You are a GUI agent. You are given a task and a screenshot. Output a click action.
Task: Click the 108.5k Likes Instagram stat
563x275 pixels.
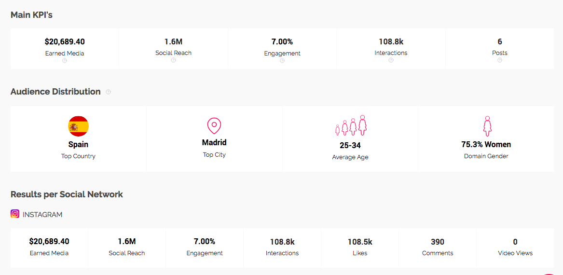[360, 242]
